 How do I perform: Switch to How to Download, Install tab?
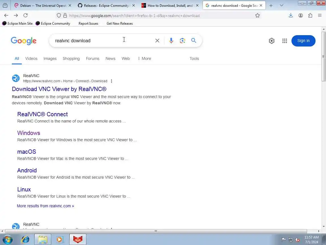tap(170, 6)
